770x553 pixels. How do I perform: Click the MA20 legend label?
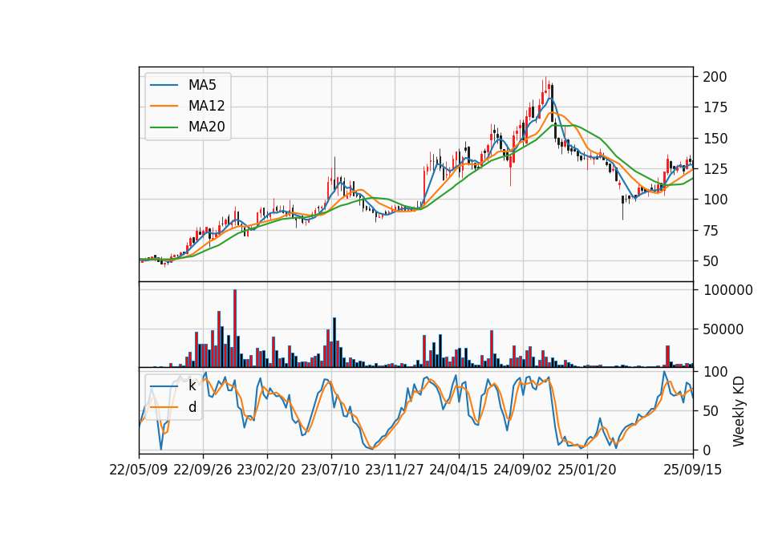[206, 127]
